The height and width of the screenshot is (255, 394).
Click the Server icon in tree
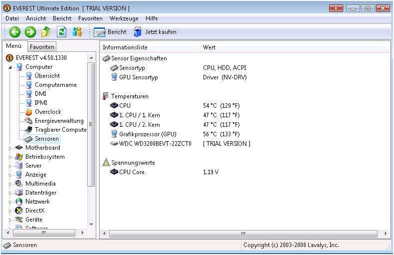pyautogui.click(x=19, y=166)
